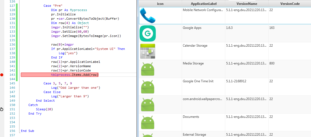Click line number 156 in the gutter
This screenshot has height=137, width=311.
point(12,131)
